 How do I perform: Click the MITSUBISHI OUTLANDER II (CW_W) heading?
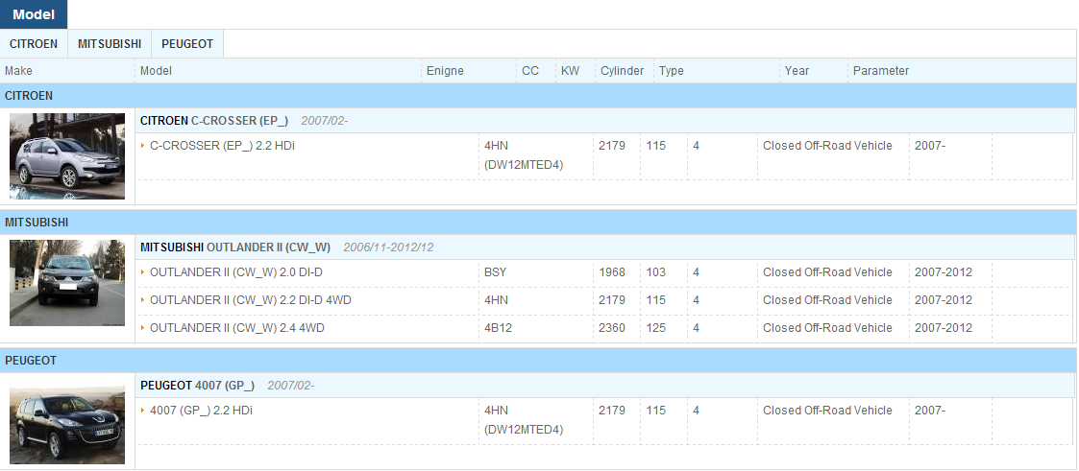click(x=235, y=247)
